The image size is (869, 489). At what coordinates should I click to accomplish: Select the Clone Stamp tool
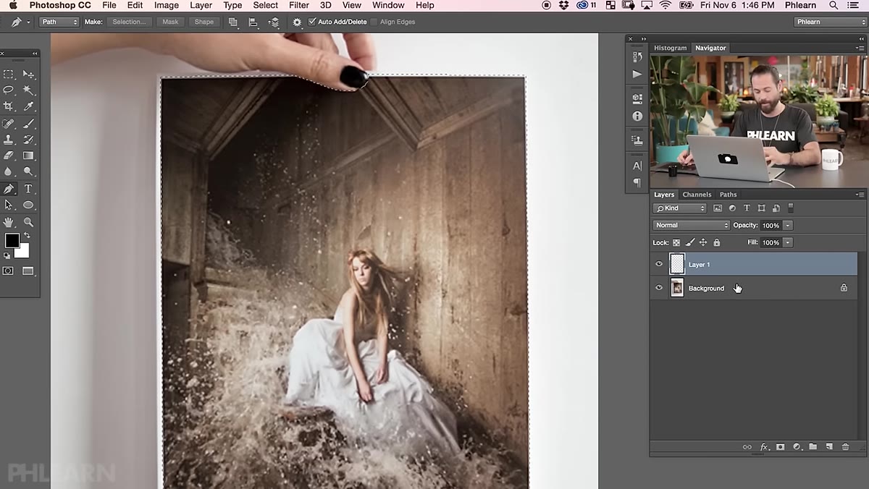[9, 140]
